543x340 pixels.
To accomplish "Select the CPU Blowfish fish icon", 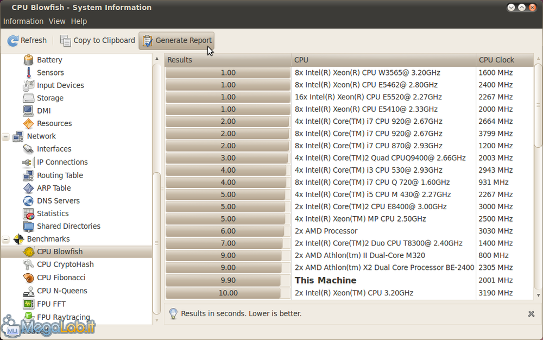I will tap(28, 251).
